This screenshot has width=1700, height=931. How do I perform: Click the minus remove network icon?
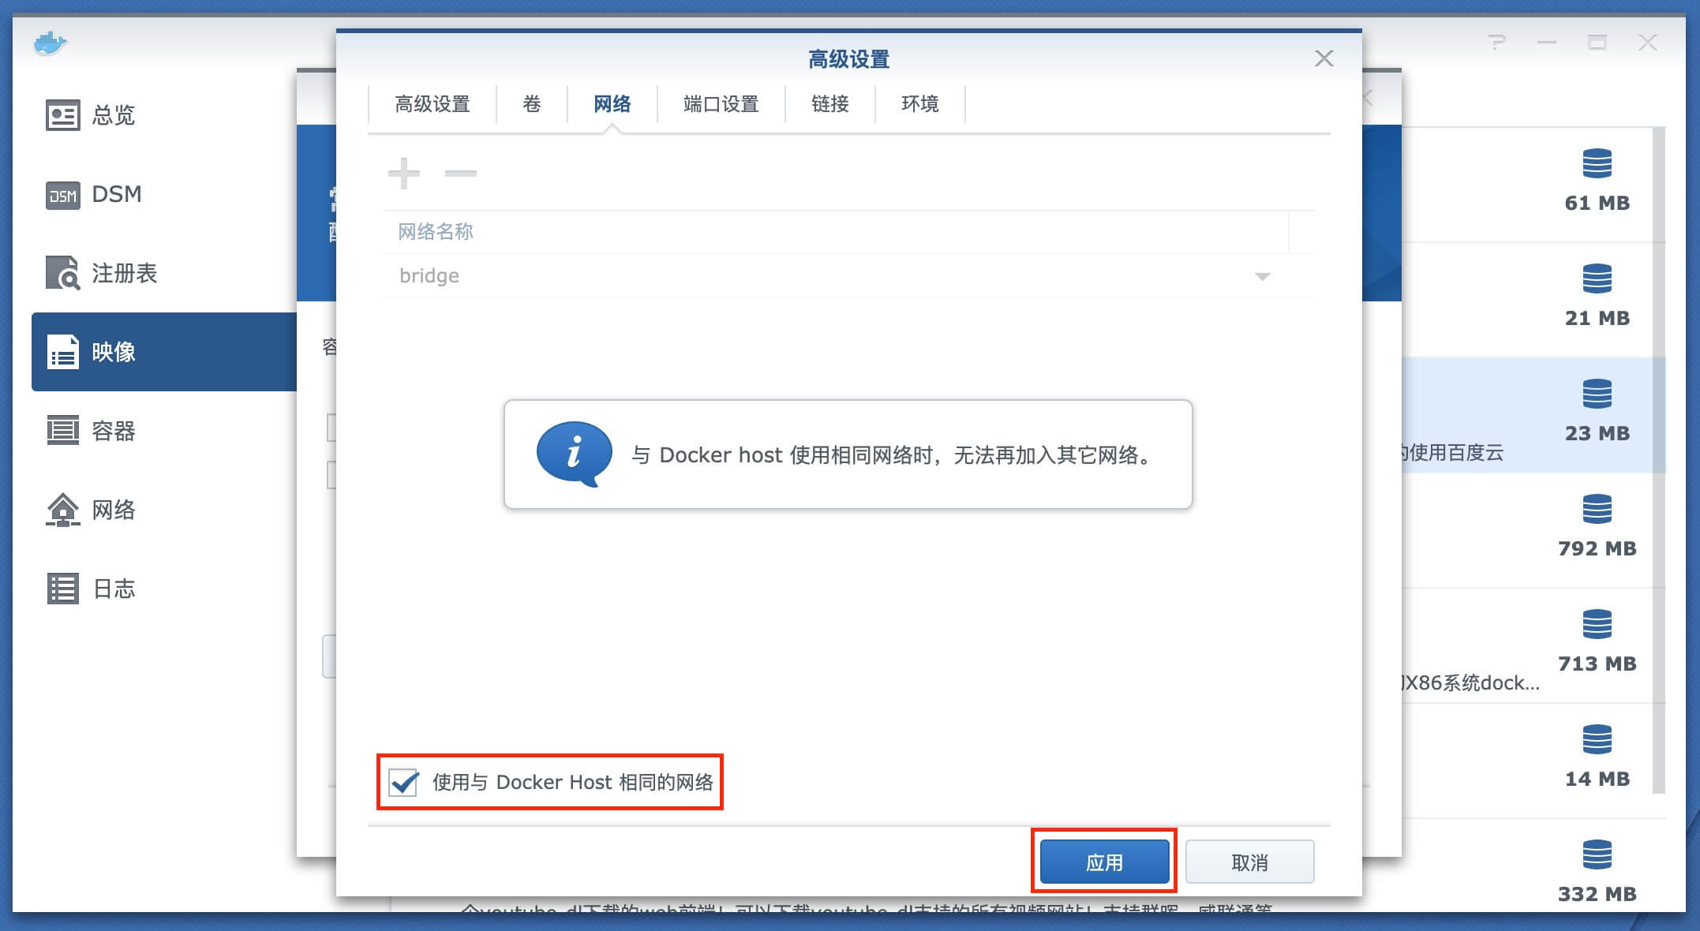460,174
